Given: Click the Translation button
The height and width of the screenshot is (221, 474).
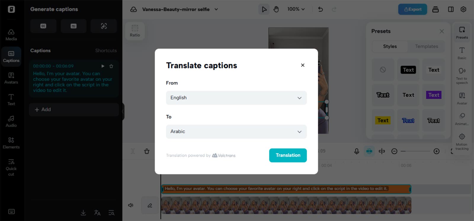Looking at the screenshot, I should pyautogui.click(x=288, y=155).
